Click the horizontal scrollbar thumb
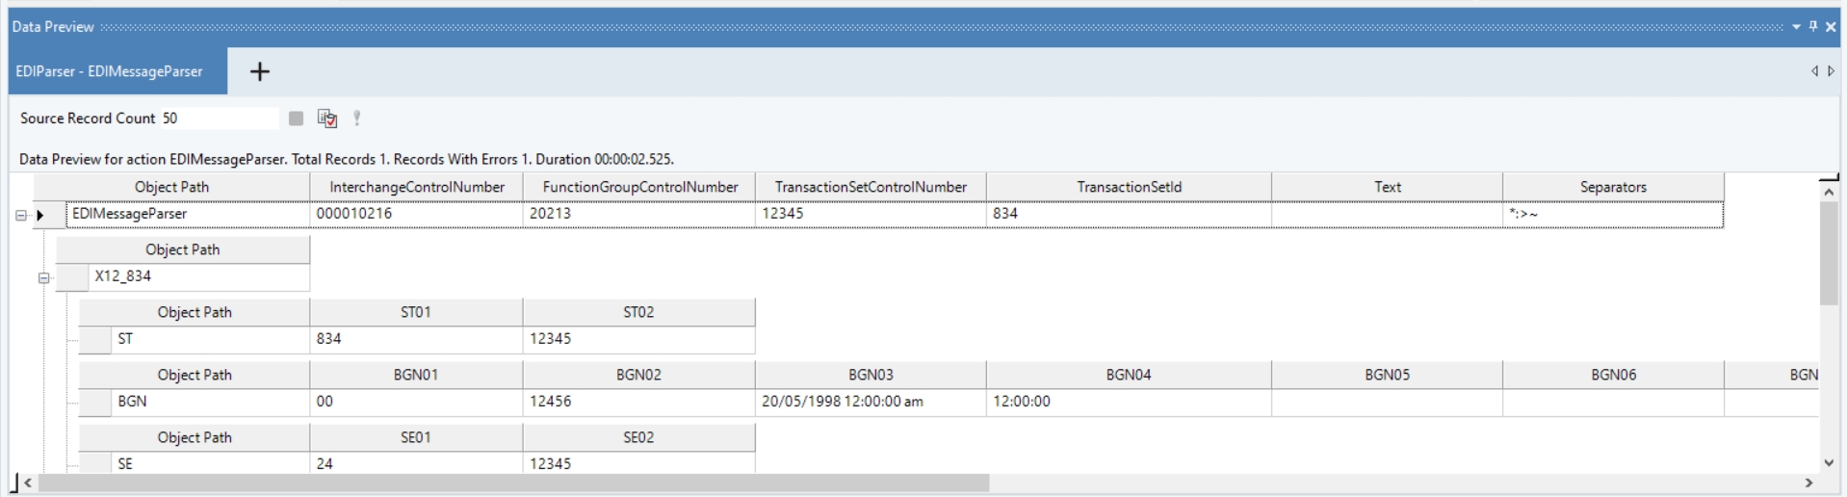This screenshot has width=1847, height=497. coord(513,483)
